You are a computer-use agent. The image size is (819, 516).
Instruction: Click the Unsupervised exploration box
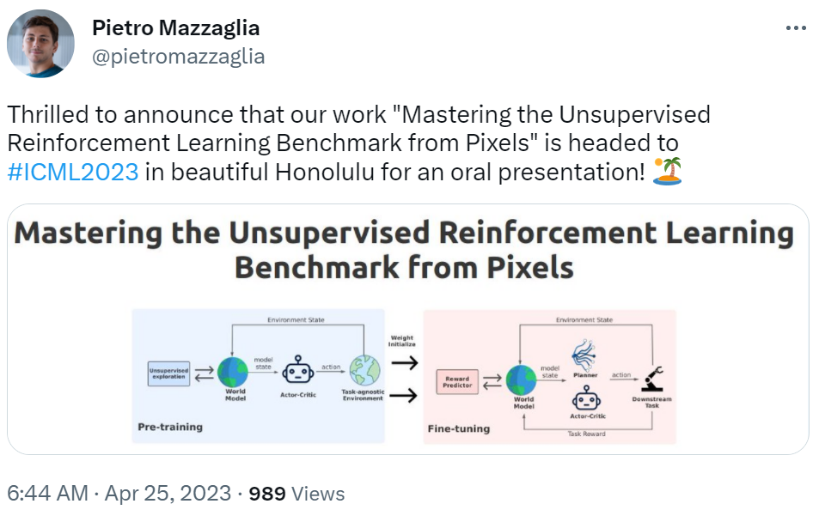click(168, 373)
